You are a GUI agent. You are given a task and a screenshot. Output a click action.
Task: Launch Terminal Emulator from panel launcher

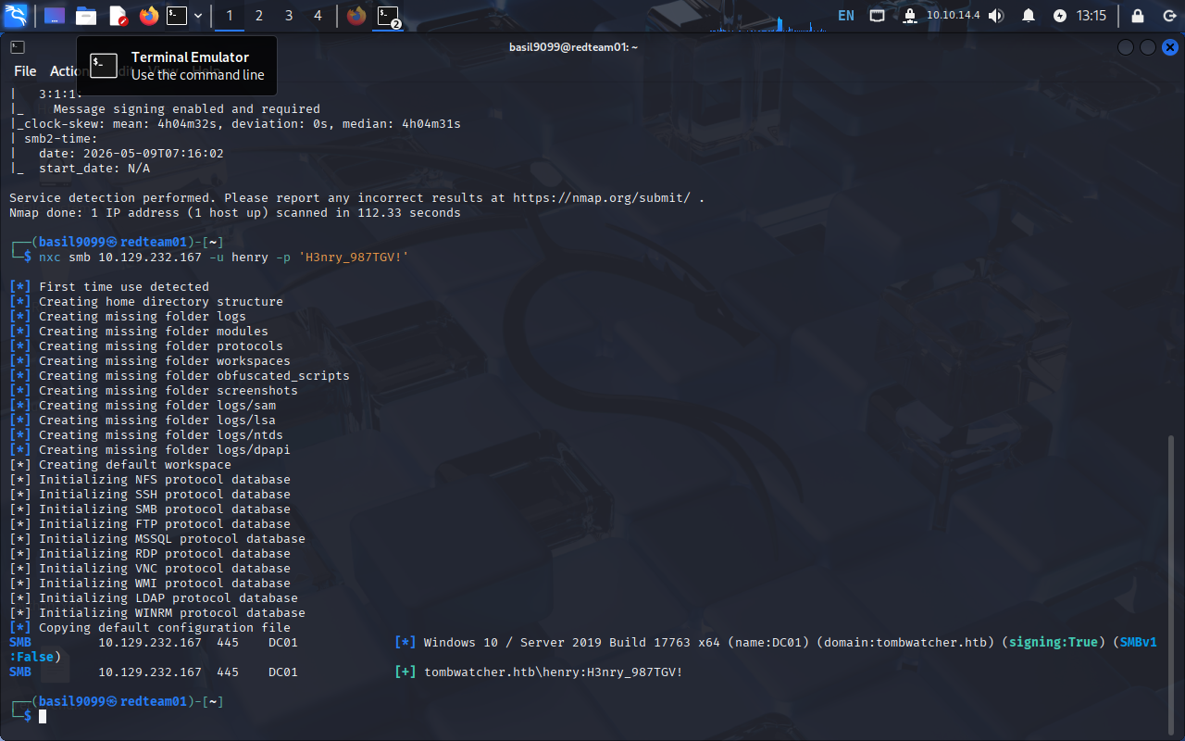(x=178, y=16)
